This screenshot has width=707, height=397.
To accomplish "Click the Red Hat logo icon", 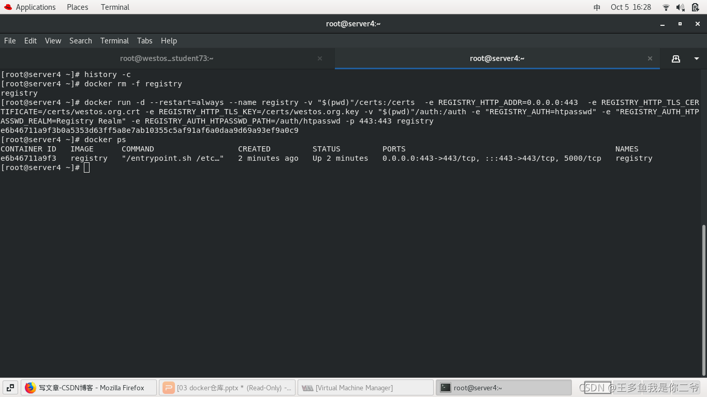I will click(x=8, y=7).
